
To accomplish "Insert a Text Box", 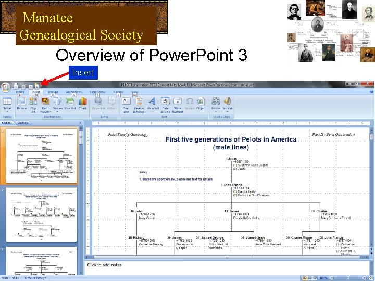I will [x=126, y=105].
